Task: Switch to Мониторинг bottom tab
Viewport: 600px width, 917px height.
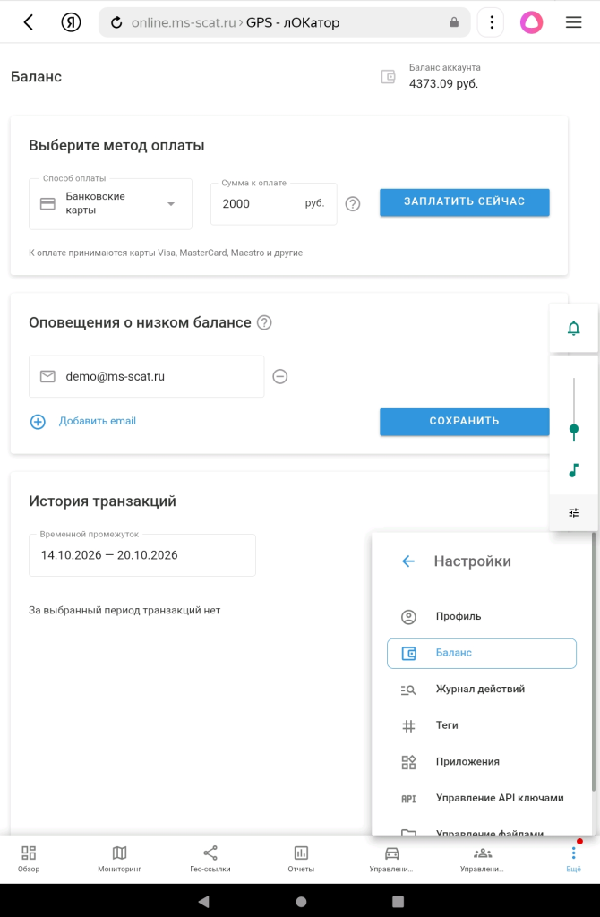Action: (119, 859)
